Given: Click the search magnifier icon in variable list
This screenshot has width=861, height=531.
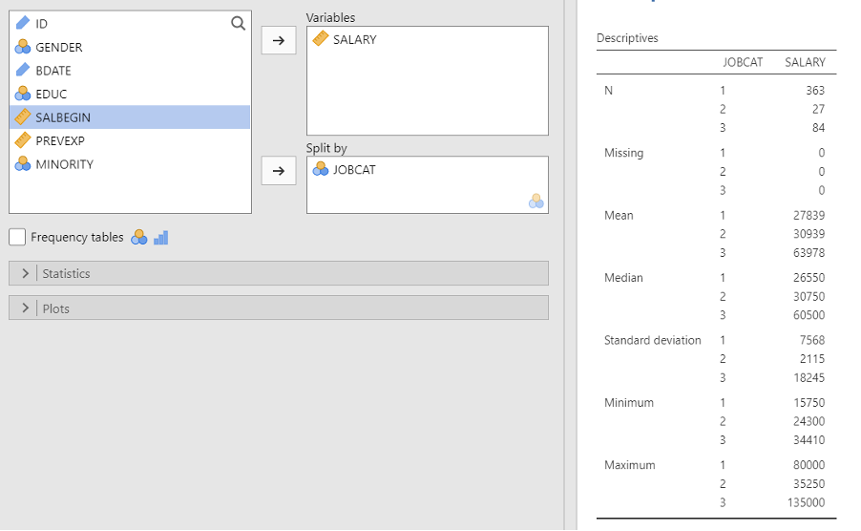Looking at the screenshot, I should (238, 23).
